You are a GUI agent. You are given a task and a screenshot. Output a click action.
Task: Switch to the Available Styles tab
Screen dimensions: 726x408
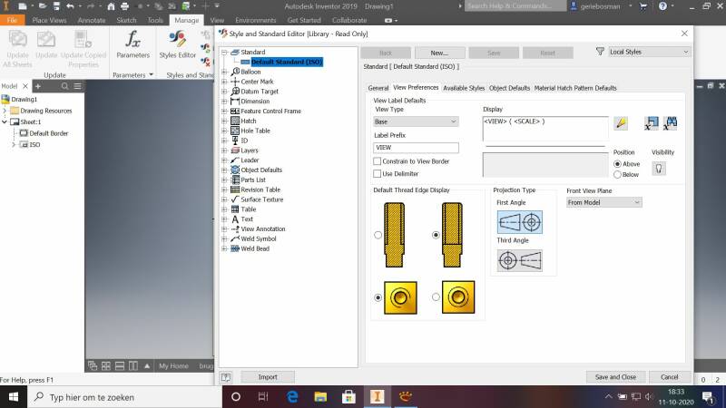point(464,88)
